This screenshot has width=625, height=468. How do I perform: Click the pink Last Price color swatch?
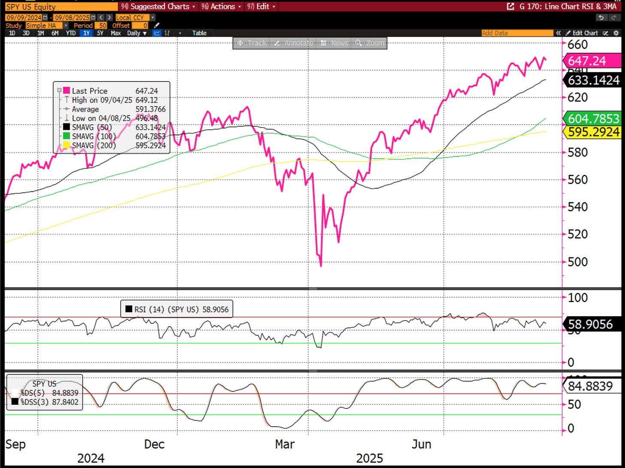(x=67, y=91)
